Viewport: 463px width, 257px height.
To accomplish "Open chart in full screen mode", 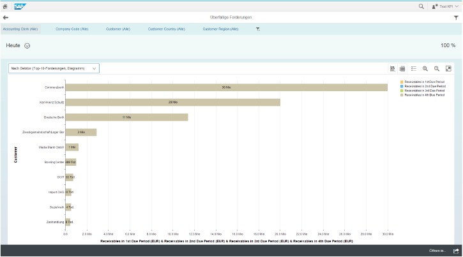I will coord(448,68).
